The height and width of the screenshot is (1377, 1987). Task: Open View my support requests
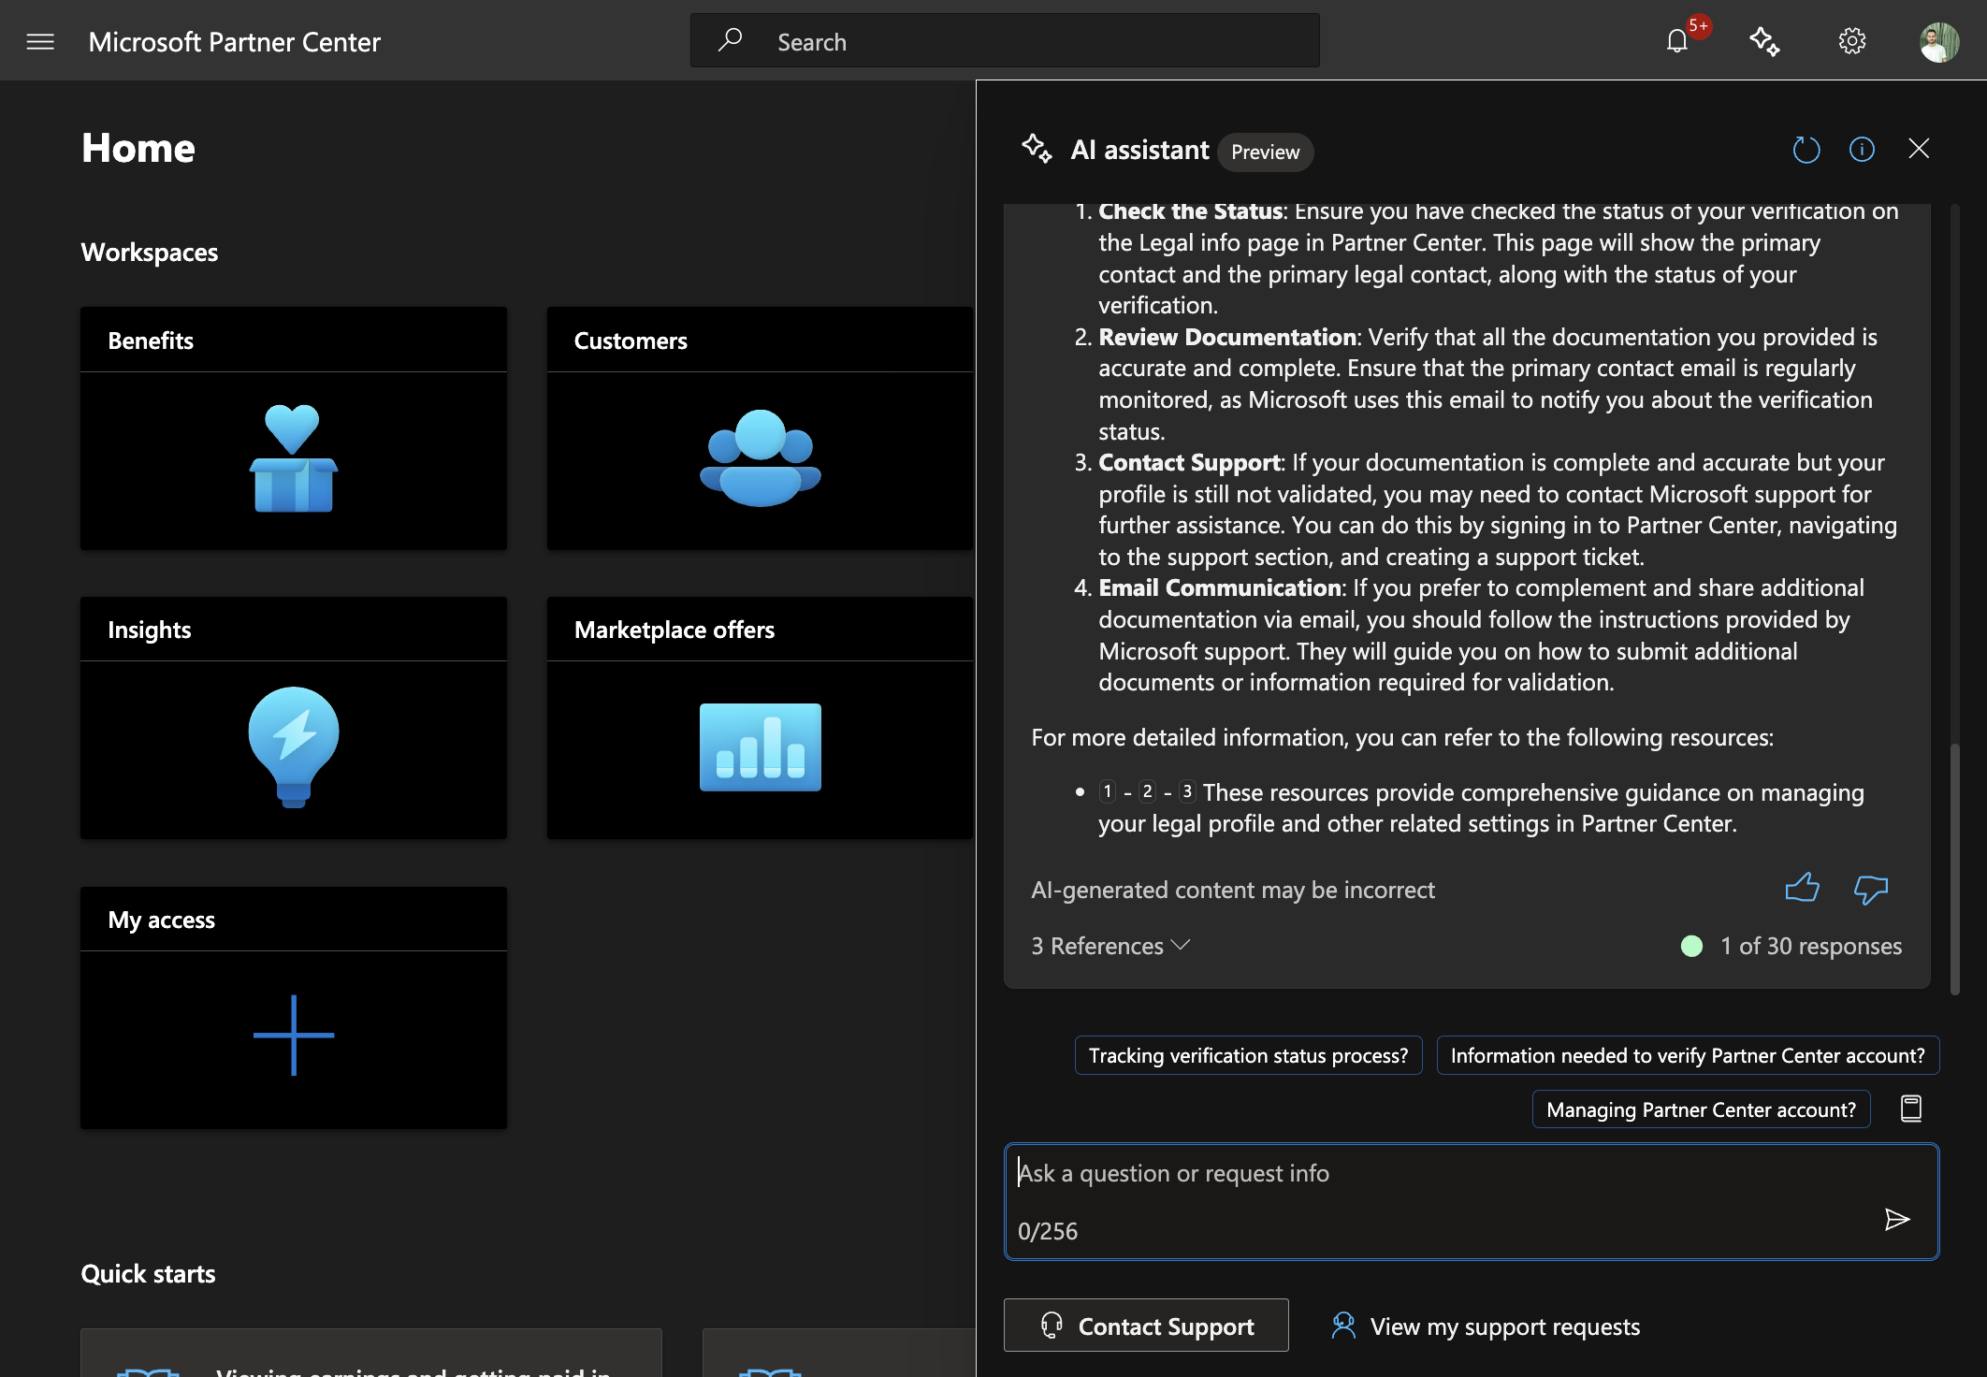point(1485,1326)
